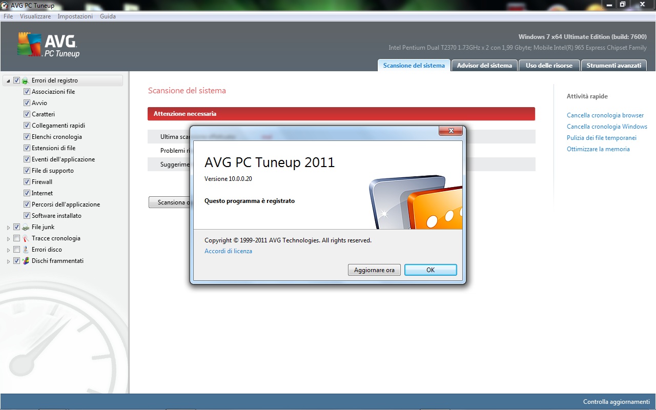
Task: Restore down the main window
Action: click(x=623, y=4)
